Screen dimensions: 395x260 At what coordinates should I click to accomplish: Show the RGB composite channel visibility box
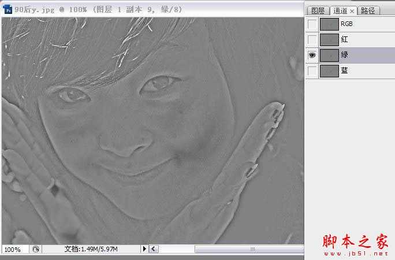pos(312,24)
